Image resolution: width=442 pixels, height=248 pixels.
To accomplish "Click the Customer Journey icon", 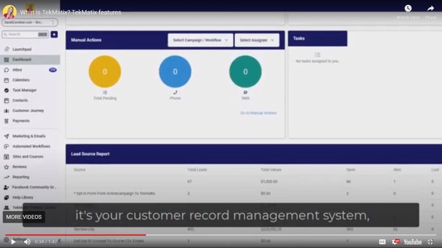I will (x=7, y=111).
